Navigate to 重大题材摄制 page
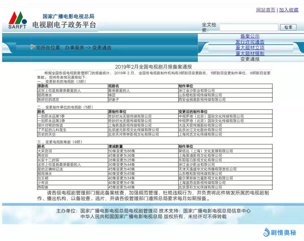Viewport: 304px width, 241px height. tap(250, 53)
